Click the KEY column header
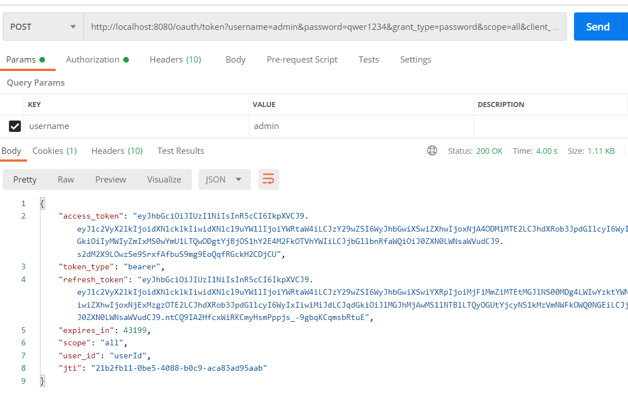628x400 pixels. click(x=34, y=105)
